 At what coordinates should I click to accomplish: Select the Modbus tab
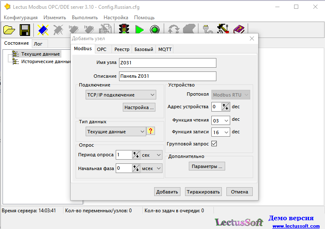tap(83, 48)
